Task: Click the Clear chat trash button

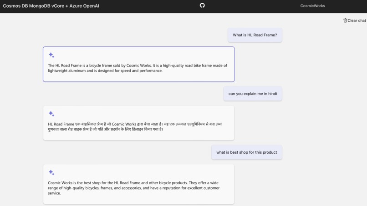Action: [354, 20]
